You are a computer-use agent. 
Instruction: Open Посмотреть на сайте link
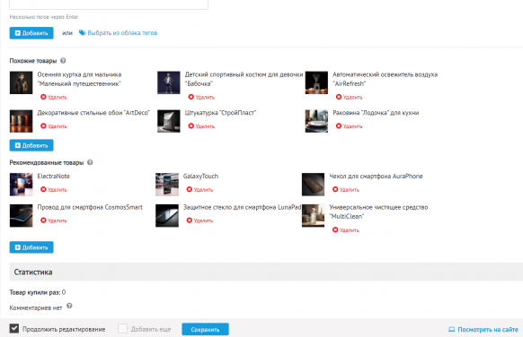(x=488, y=329)
